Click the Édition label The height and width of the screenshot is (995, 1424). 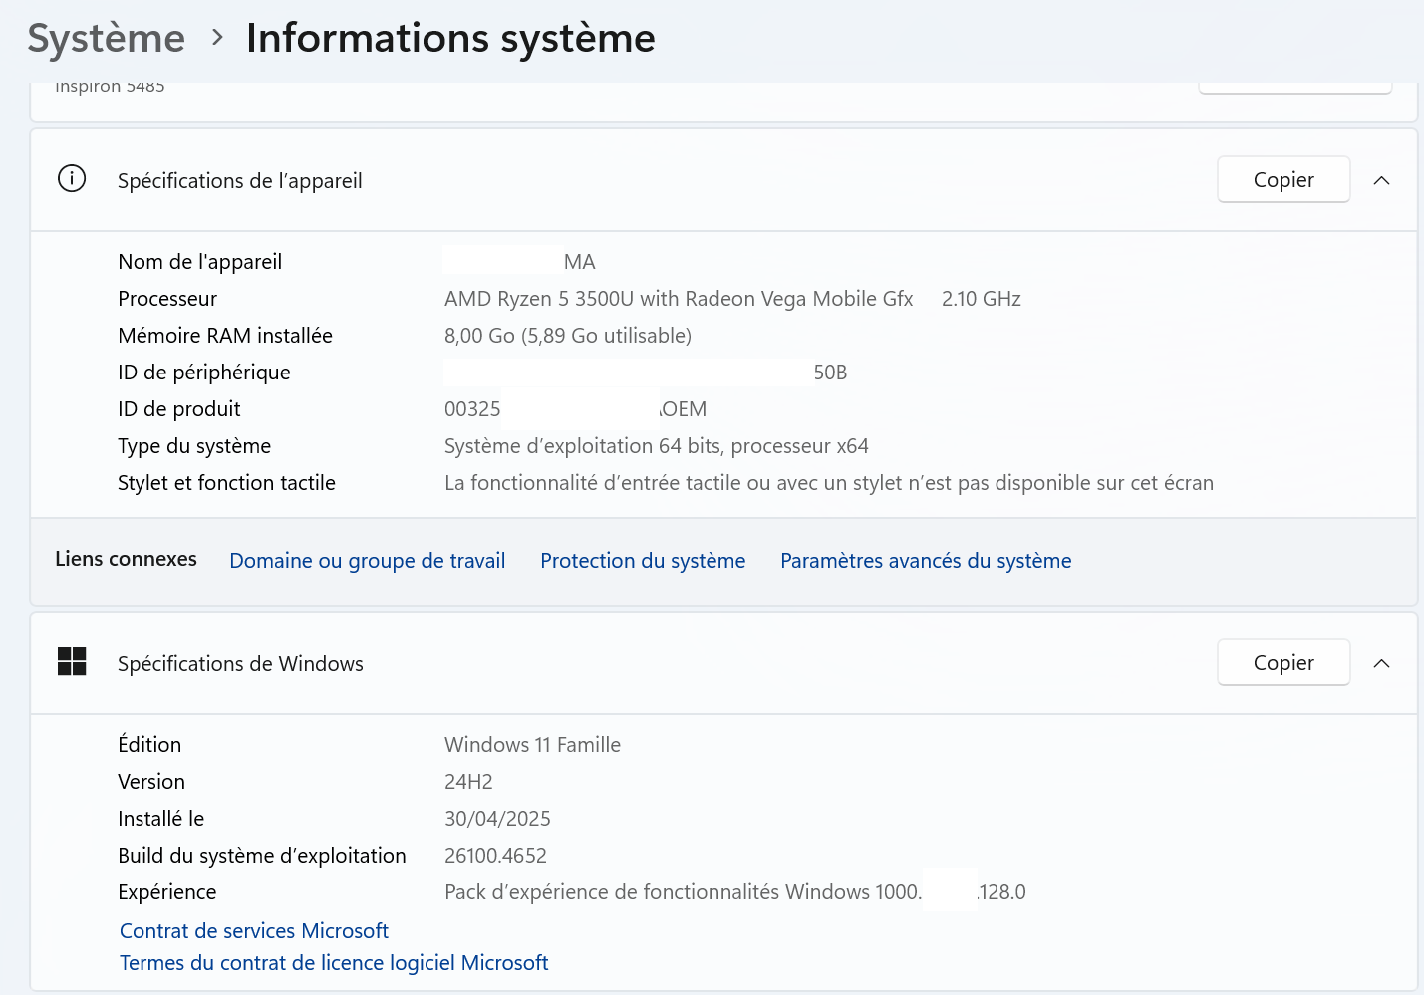point(149,745)
